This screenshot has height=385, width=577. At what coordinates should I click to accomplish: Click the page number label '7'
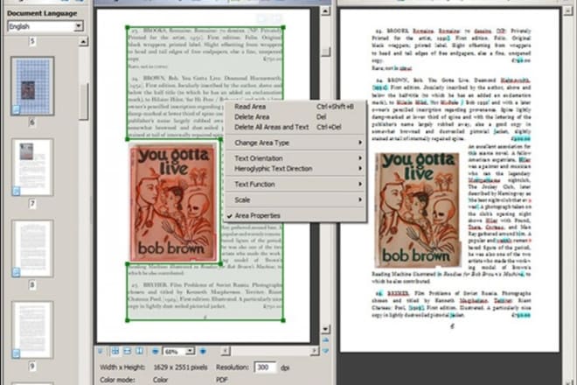pos(32,203)
